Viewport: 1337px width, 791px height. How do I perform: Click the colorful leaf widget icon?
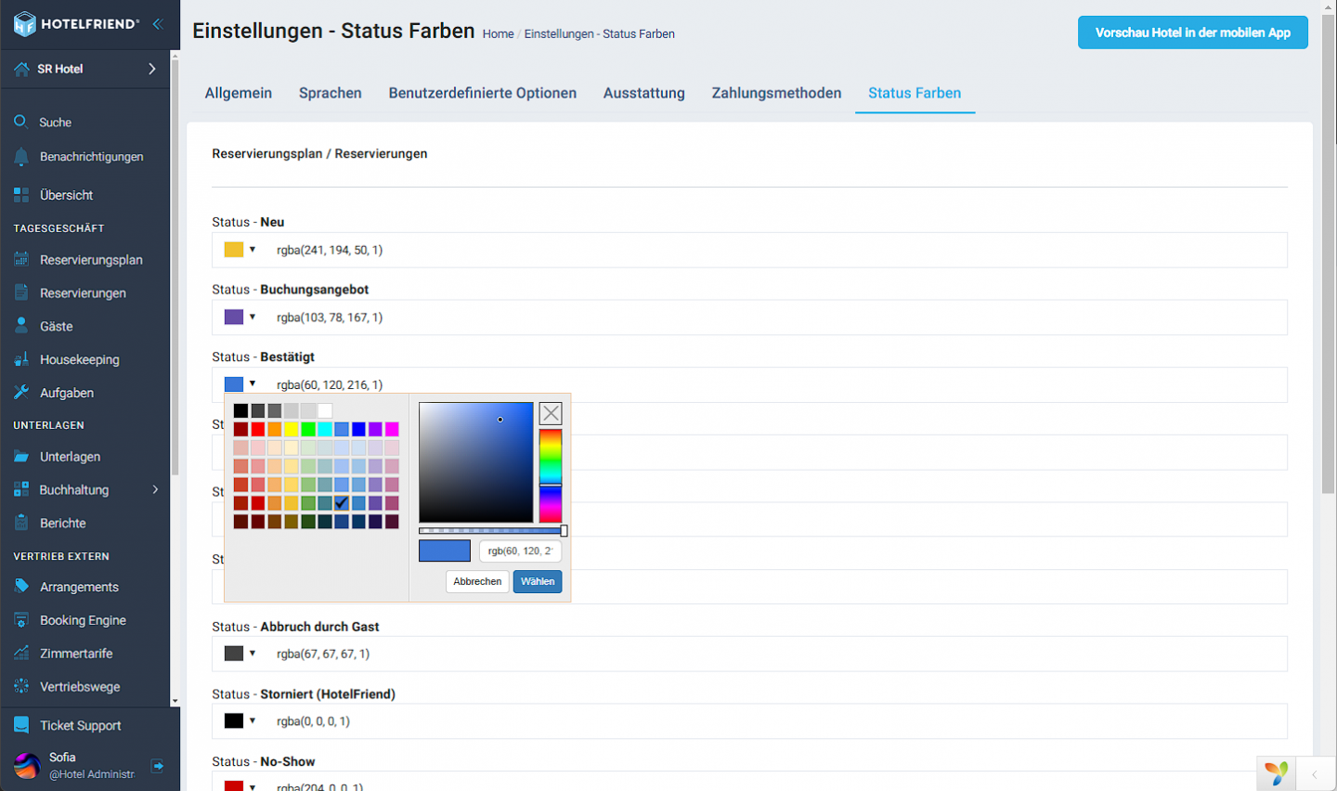[1277, 772]
